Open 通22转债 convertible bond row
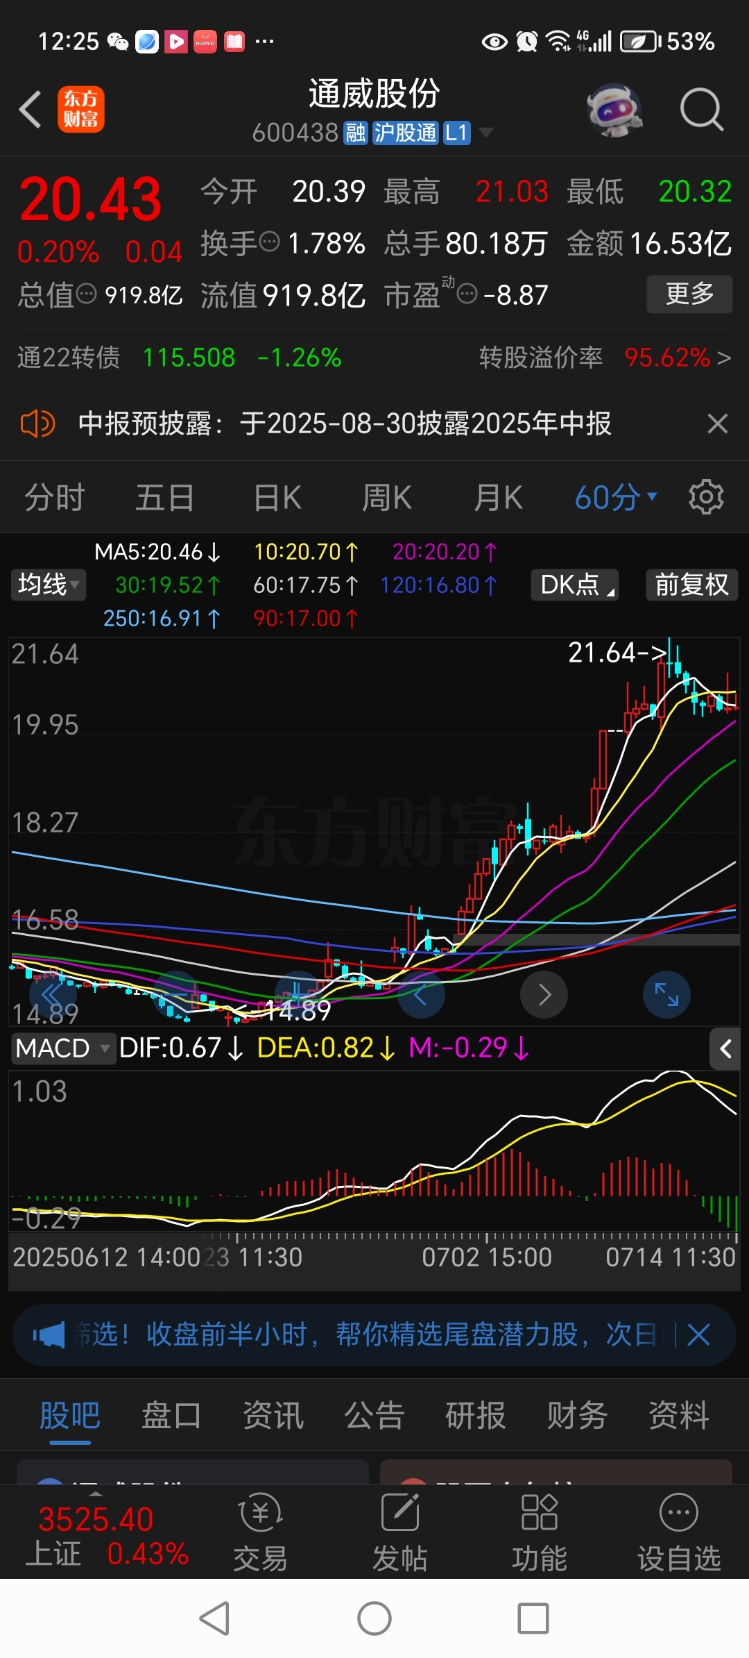Screen dimensions: 749x1658 click(x=180, y=358)
